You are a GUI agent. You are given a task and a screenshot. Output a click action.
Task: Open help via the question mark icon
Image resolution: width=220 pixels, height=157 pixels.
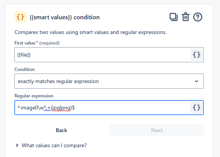pos(198,17)
